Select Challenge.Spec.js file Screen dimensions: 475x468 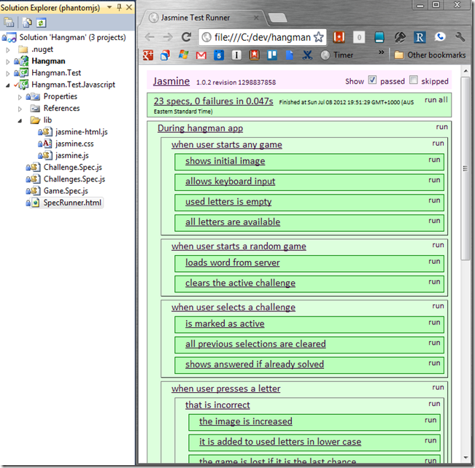coord(72,168)
